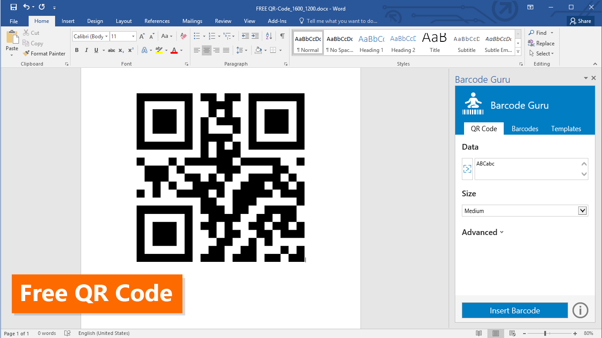Open the barcode Size dropdown

point(583,210)
